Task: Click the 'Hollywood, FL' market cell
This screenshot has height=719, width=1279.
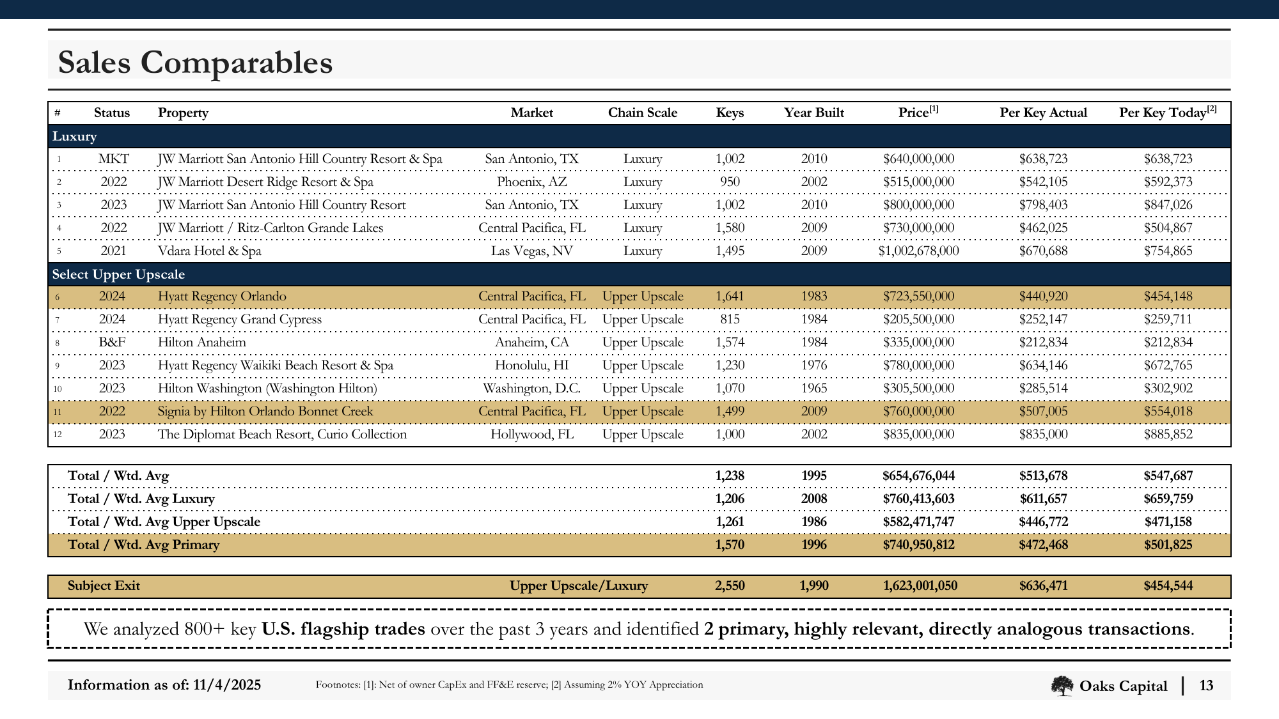Action: pos(532,434)
